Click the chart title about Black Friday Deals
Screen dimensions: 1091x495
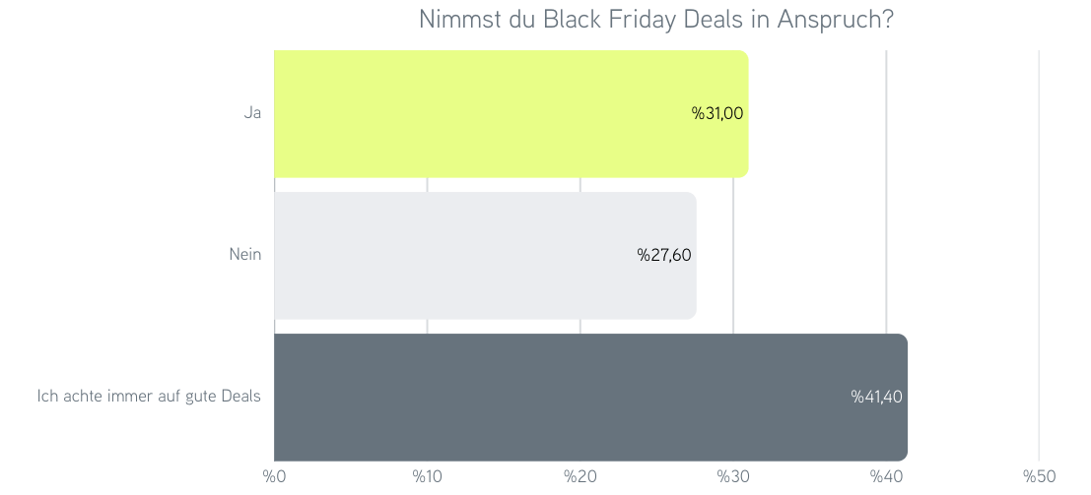pos(656,20)
